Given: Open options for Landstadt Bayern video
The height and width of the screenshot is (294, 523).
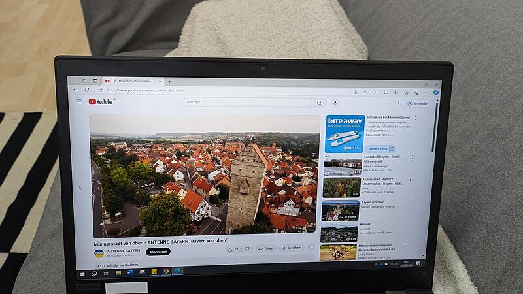Looking at the screenshot, I should [412, 157].
